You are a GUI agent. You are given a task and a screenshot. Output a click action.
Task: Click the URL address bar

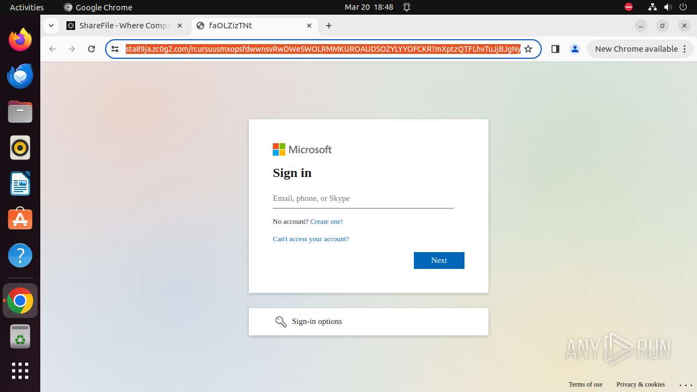tap(322, 49)
